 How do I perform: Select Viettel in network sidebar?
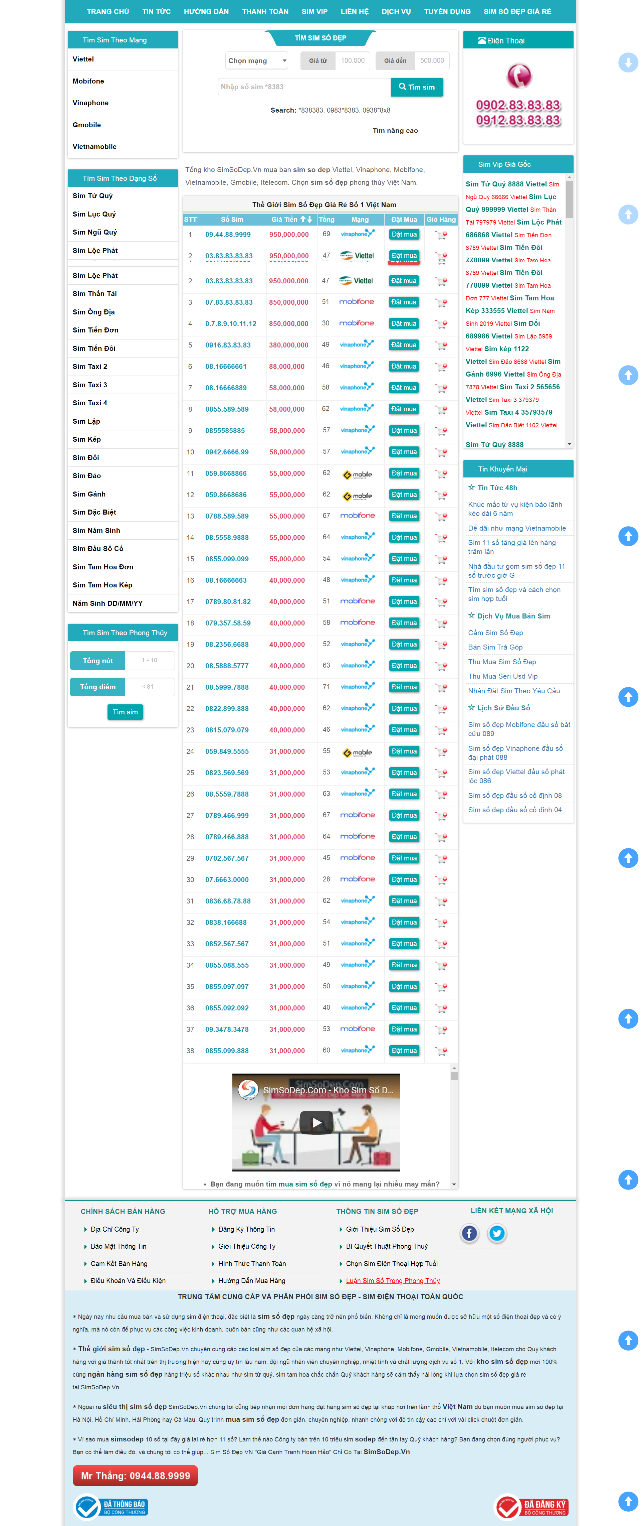pos(83,59)
